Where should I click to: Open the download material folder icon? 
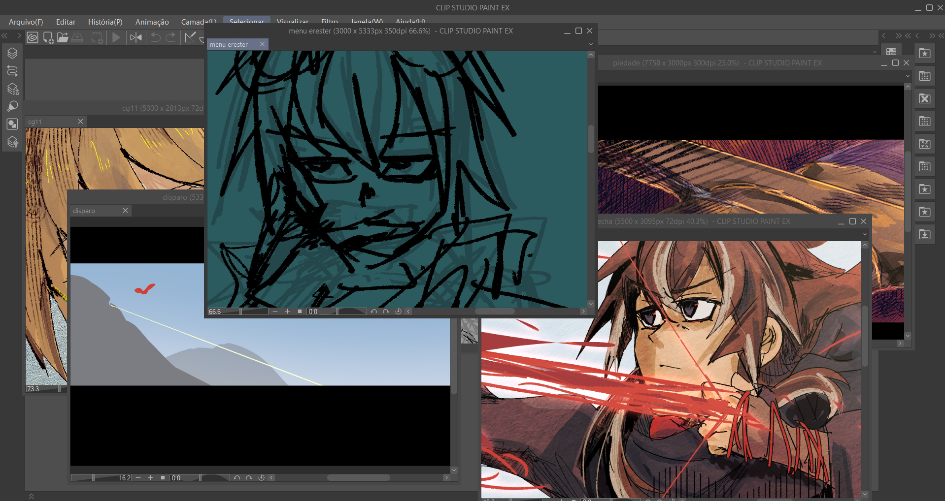(x=925, y=234)
